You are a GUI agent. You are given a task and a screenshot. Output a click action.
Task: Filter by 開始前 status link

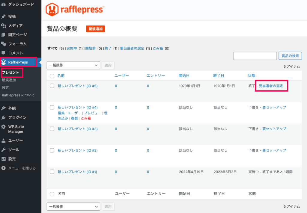tap(91, 48)
